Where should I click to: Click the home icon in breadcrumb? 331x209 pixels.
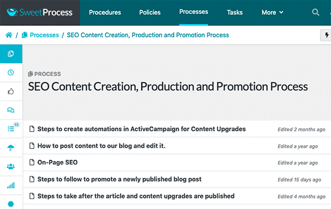click(9, 35)
